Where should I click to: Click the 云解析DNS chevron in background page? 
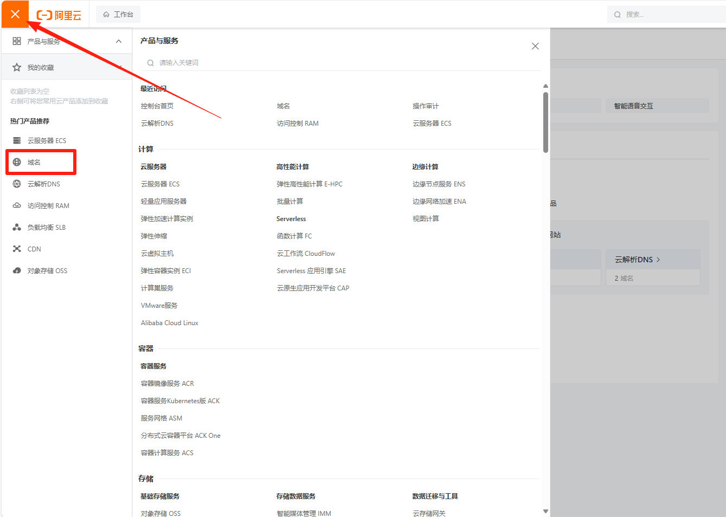(658, 260)
